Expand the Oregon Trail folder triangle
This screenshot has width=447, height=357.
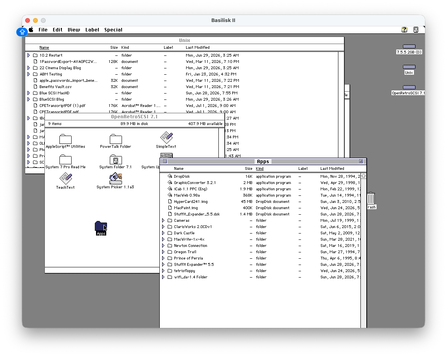click(163, 252)
